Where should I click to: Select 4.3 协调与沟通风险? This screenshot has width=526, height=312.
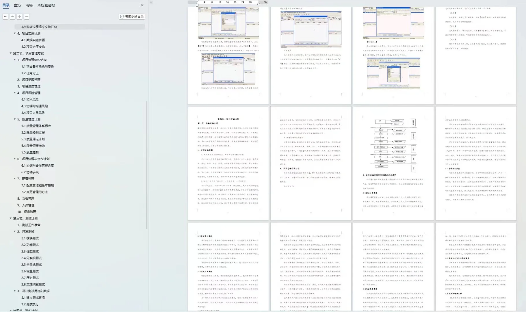[34, 106]
